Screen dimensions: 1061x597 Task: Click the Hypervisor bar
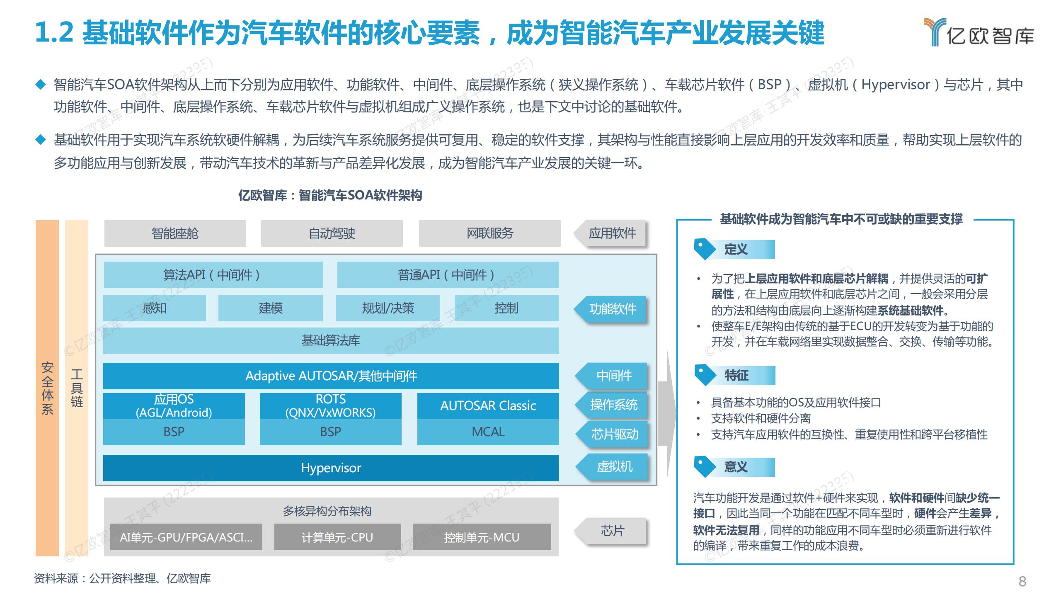(x=331, y=468)
